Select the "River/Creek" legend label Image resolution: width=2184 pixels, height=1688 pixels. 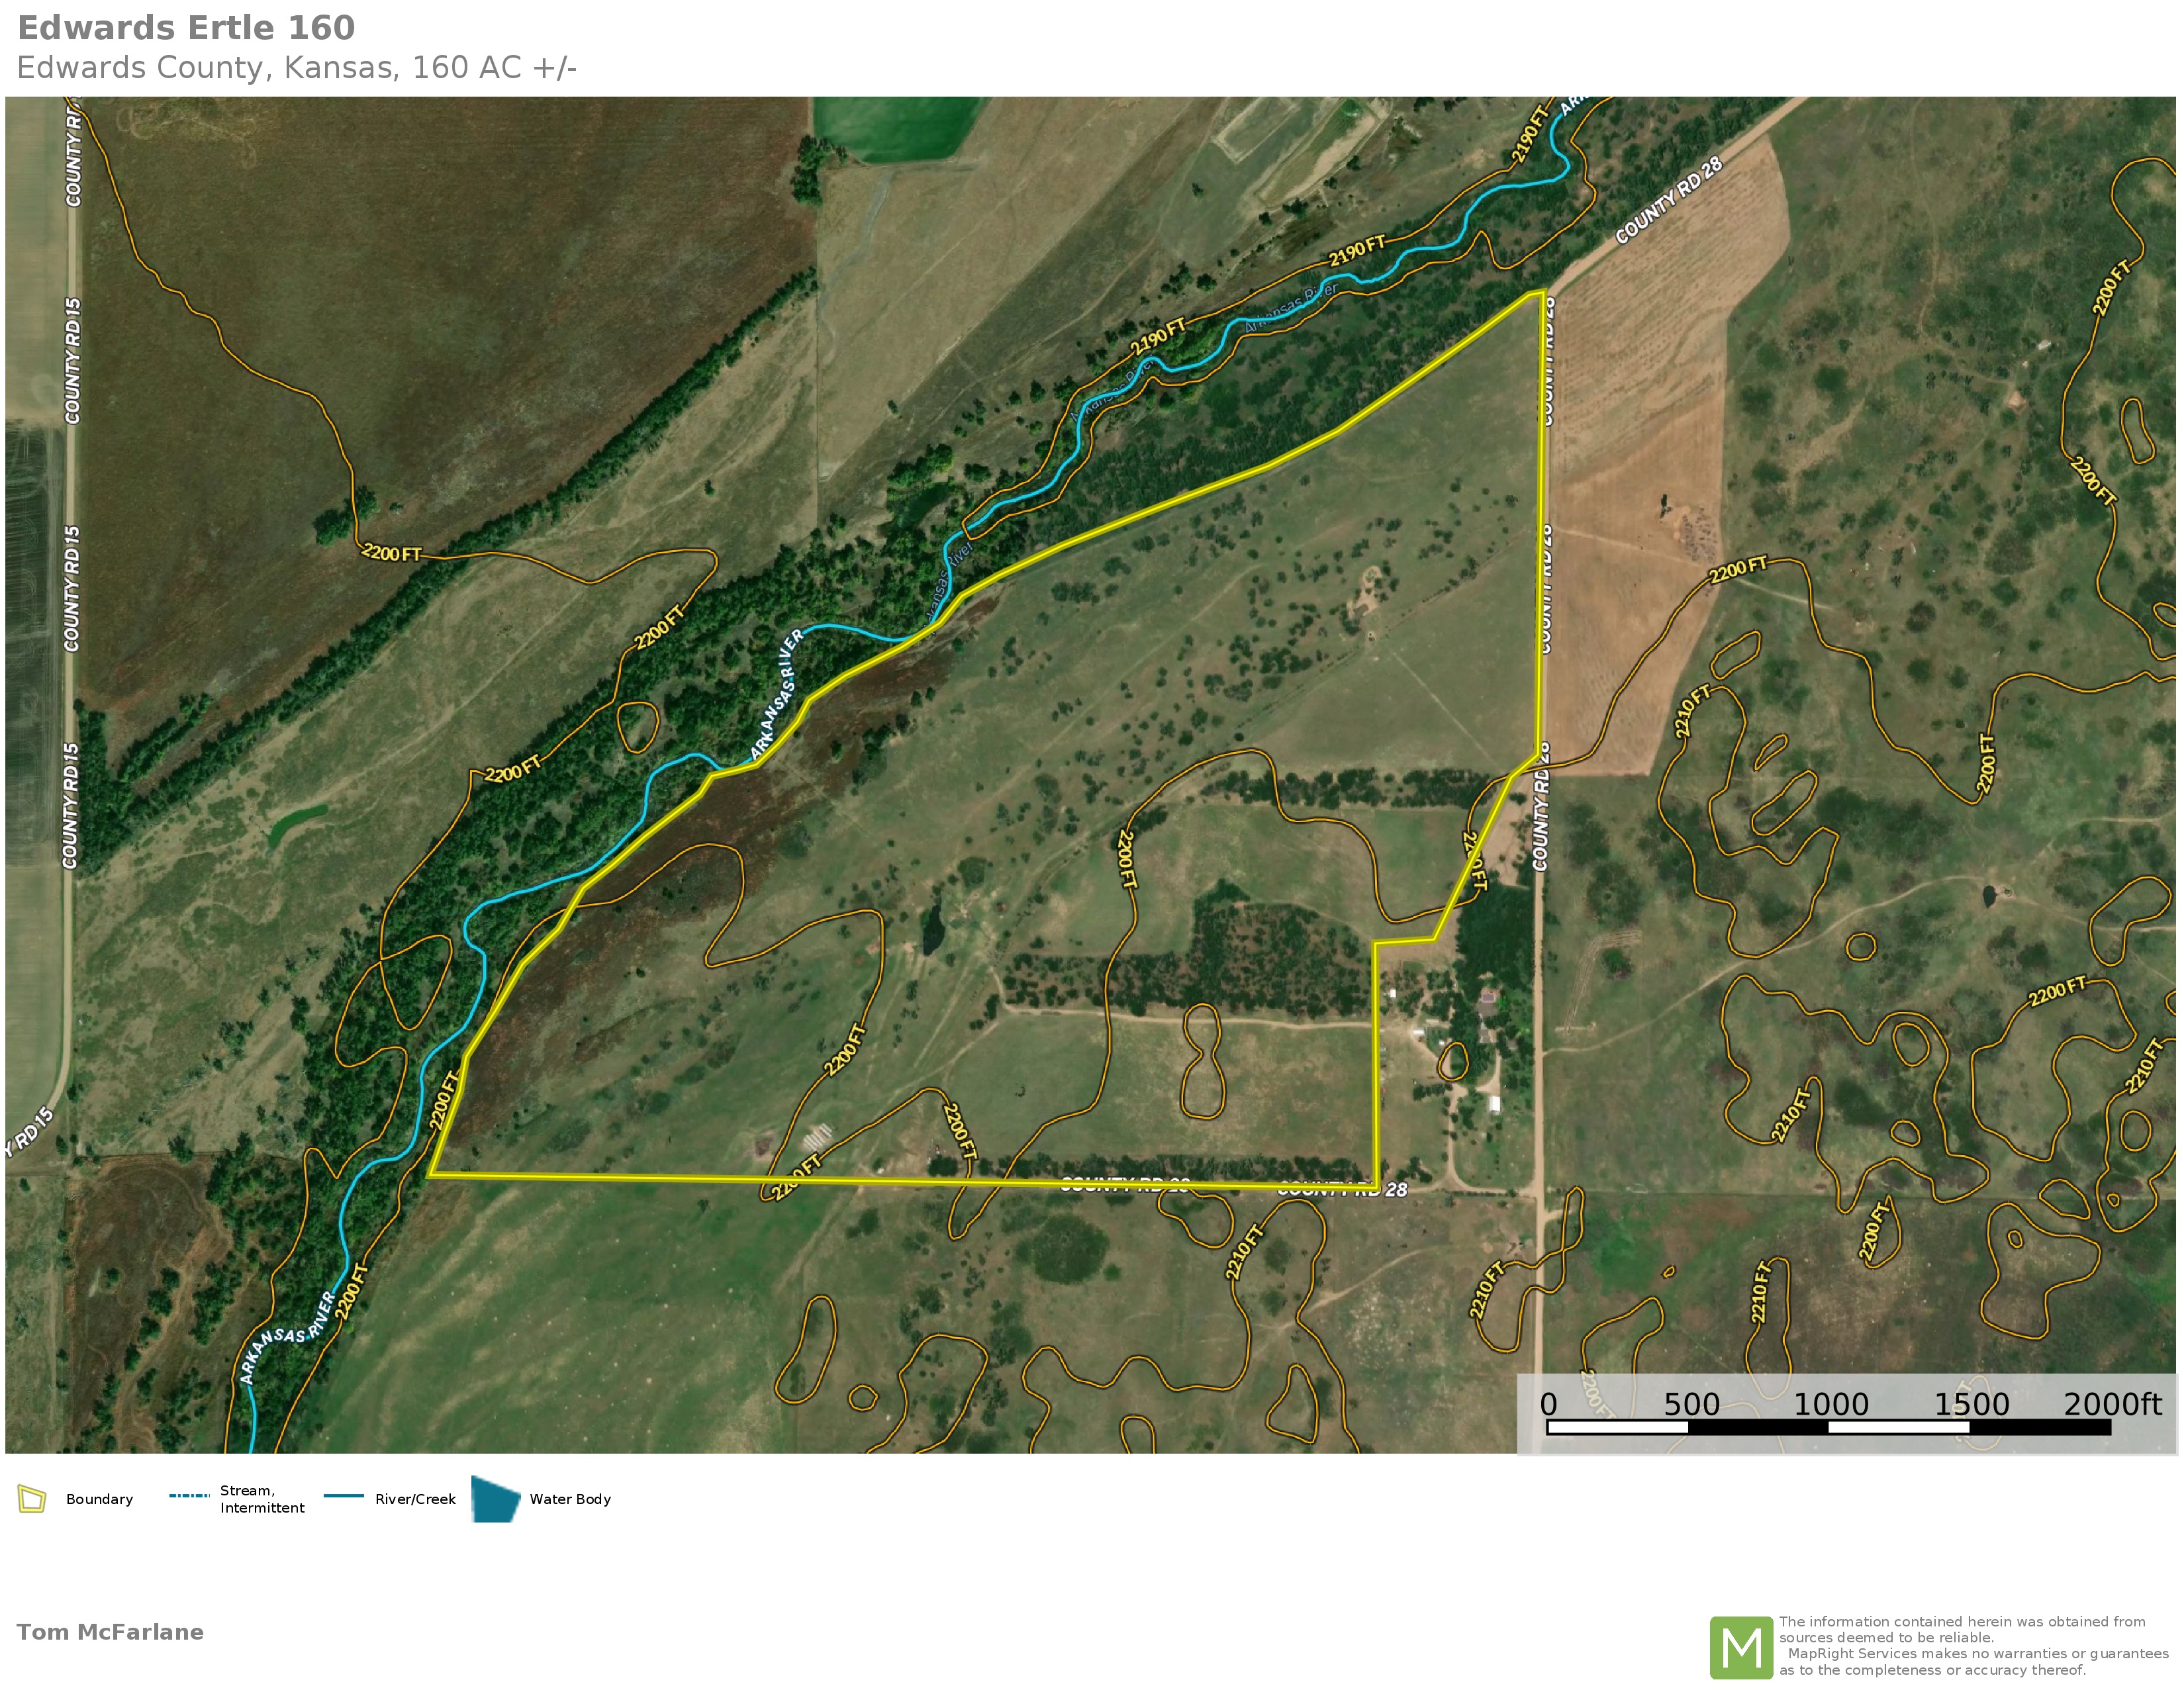click(x=415, y=1499)
